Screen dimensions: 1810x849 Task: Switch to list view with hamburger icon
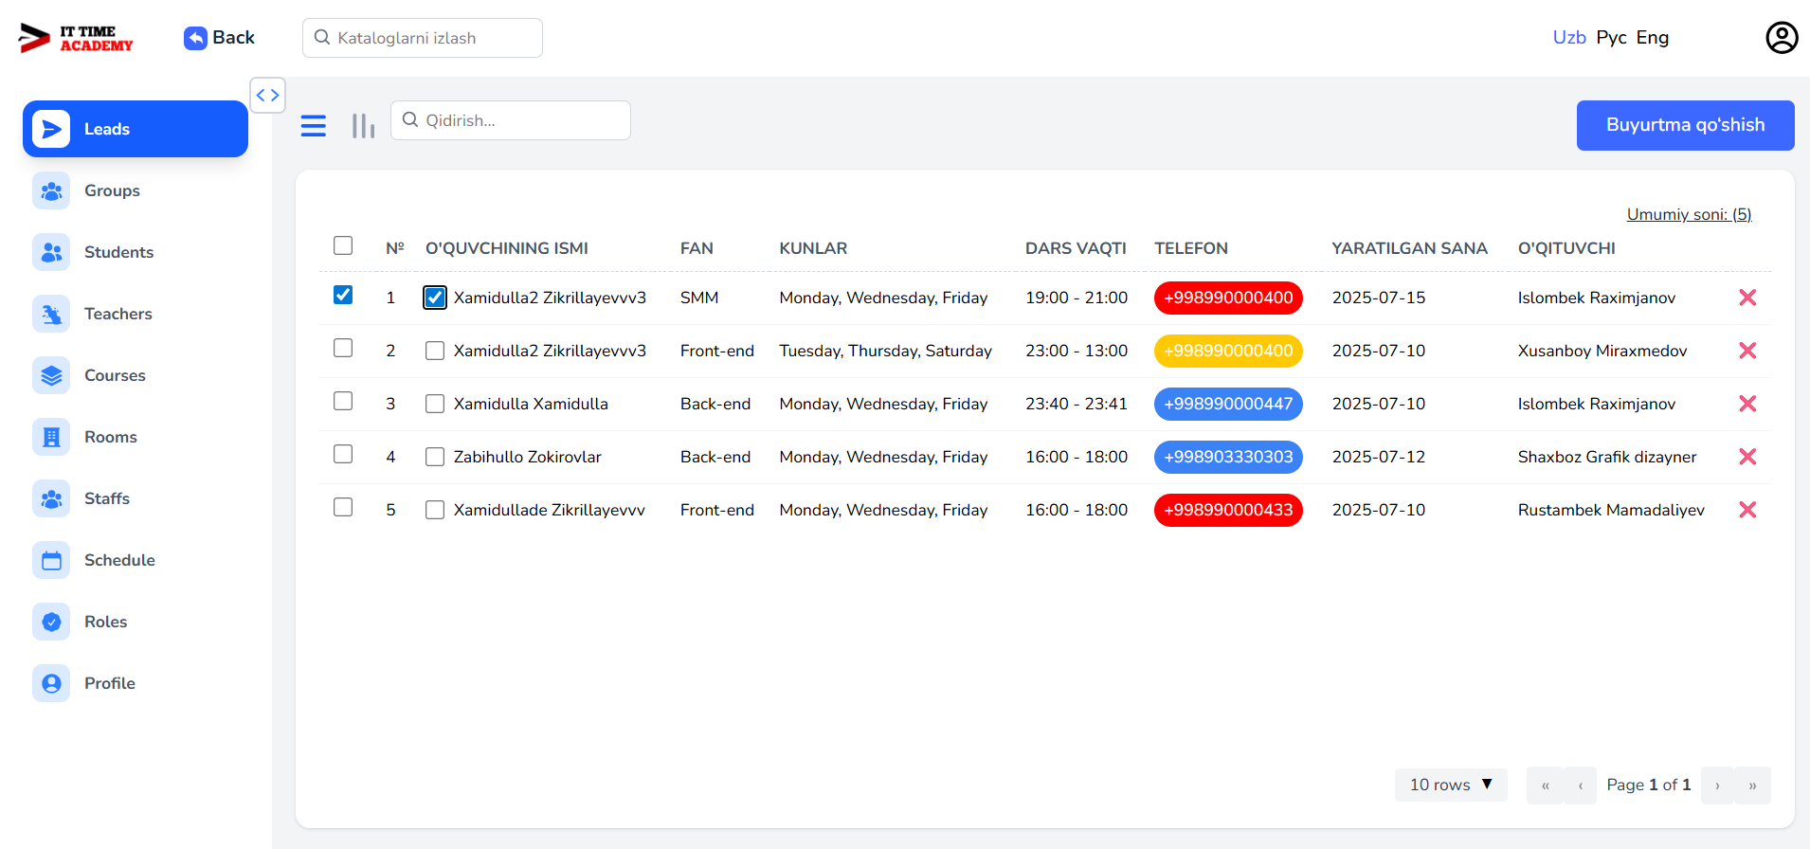(x=314, y=126)
